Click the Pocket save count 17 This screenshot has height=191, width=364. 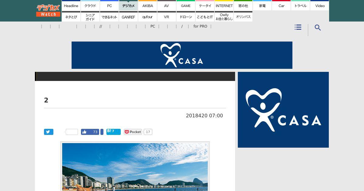click(148, 132)
